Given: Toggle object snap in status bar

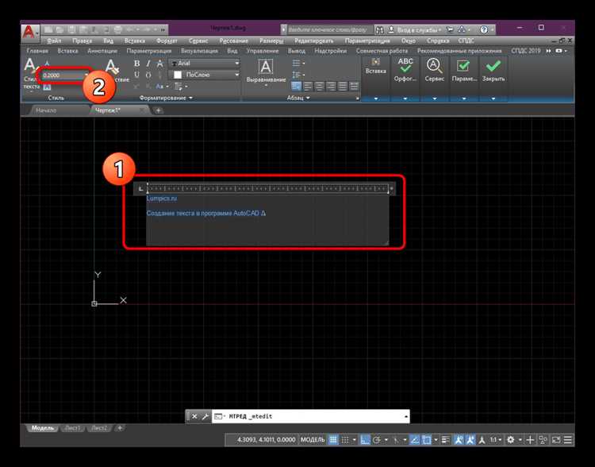Looking at the screenshot, I should (427, 440).
